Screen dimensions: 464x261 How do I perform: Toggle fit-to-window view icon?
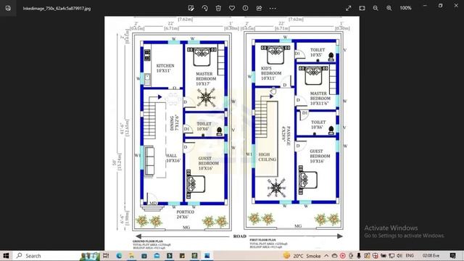362,8
